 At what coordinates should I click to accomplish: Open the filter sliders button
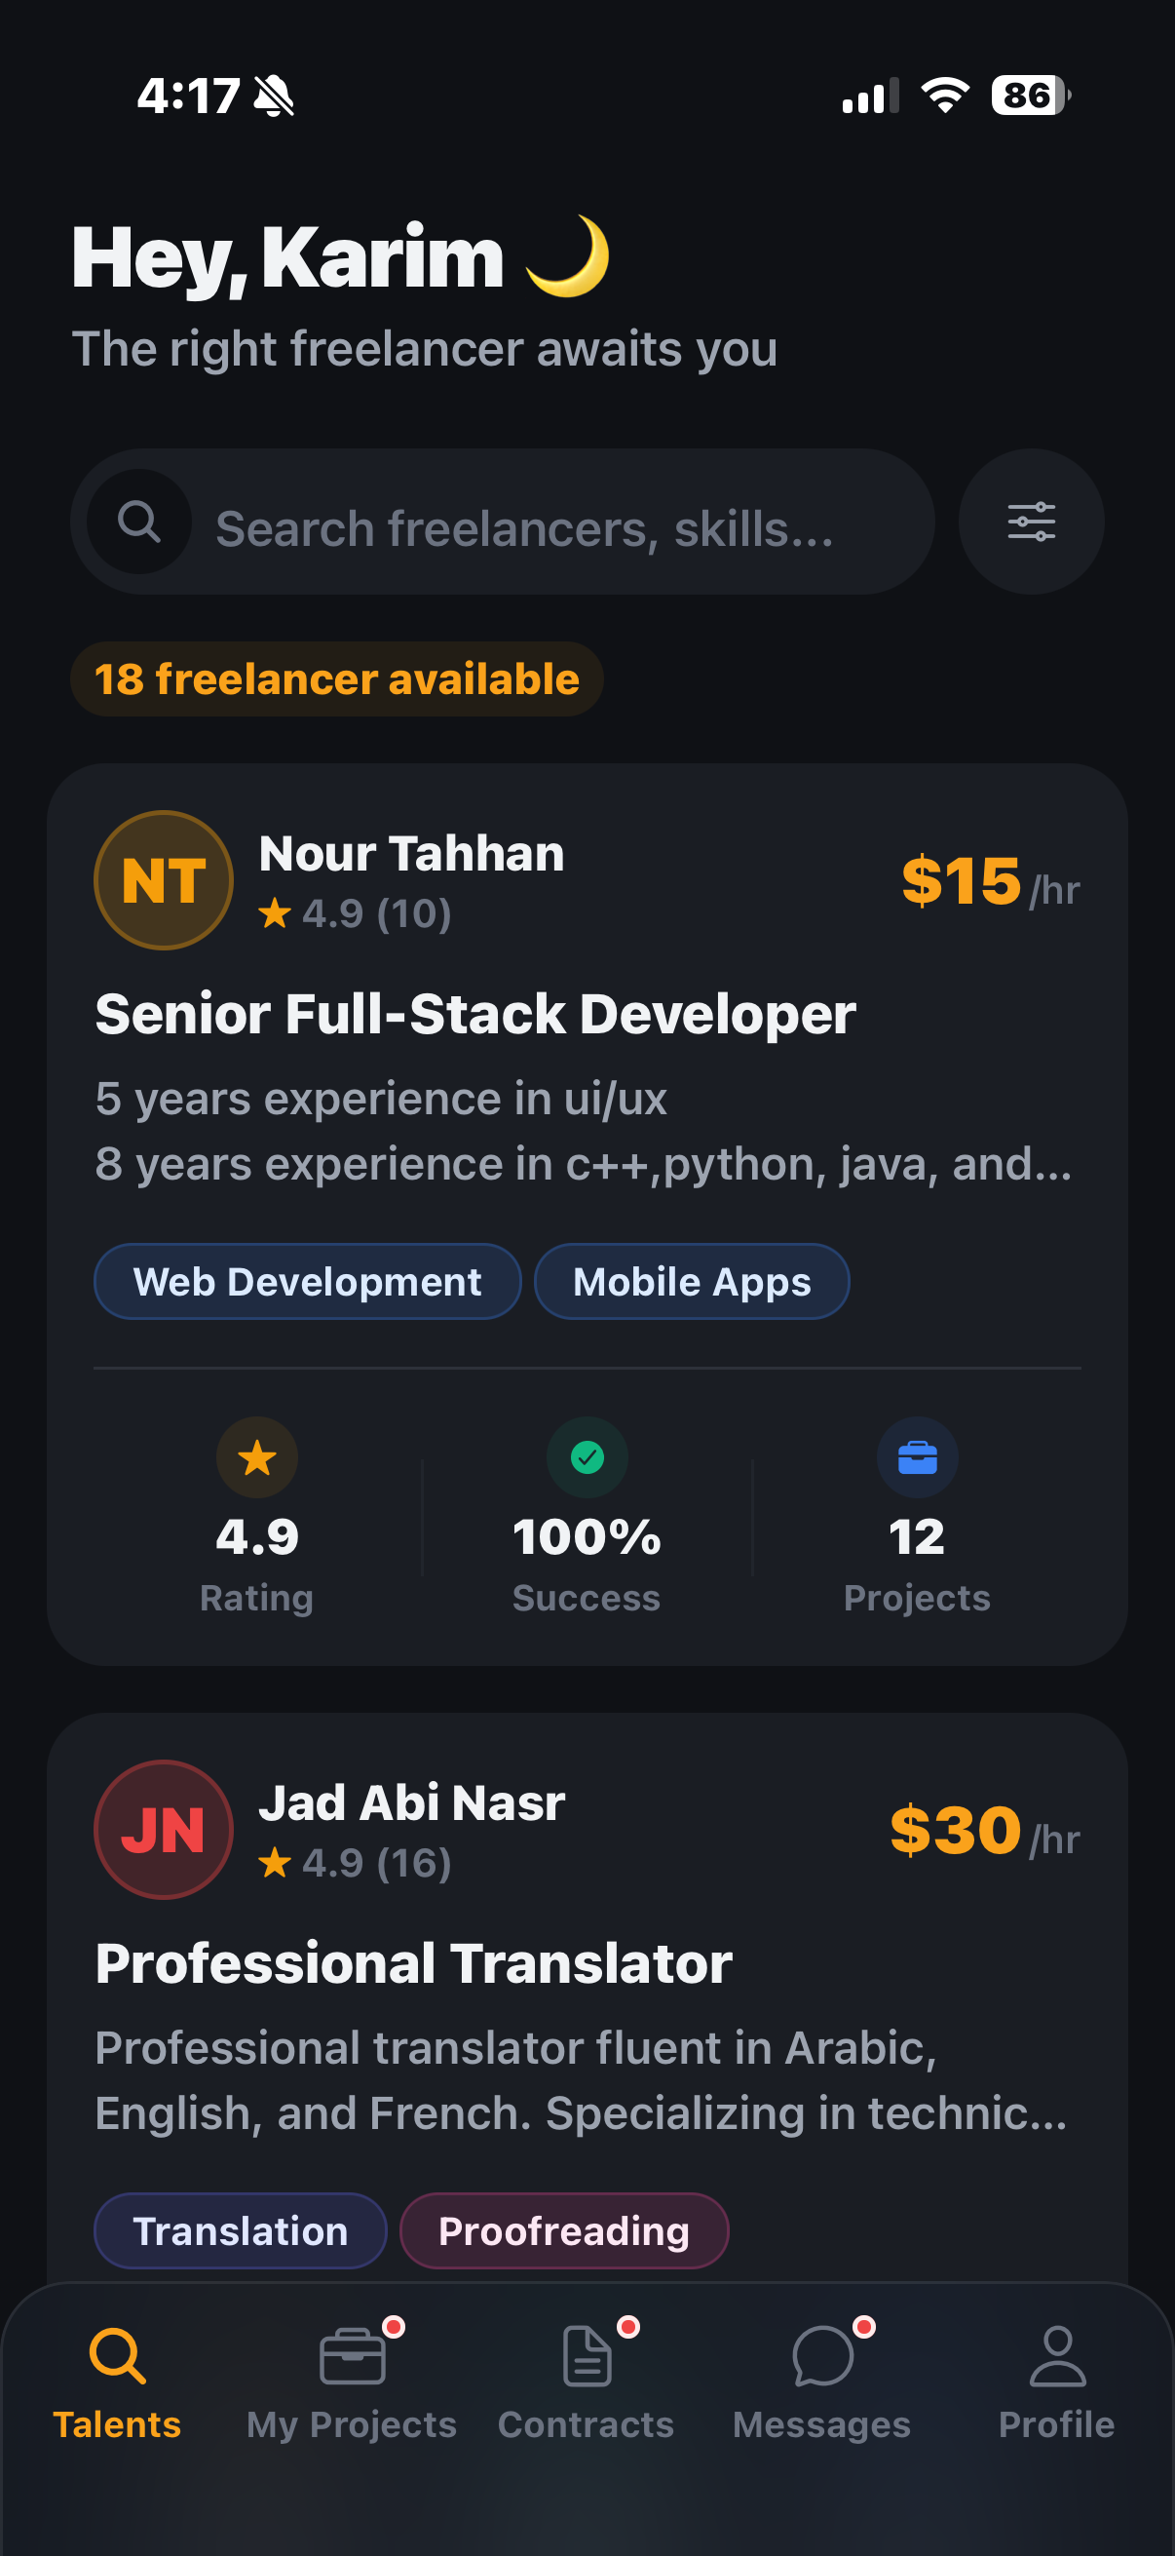pyautogui.click(x=1030, y=522)
